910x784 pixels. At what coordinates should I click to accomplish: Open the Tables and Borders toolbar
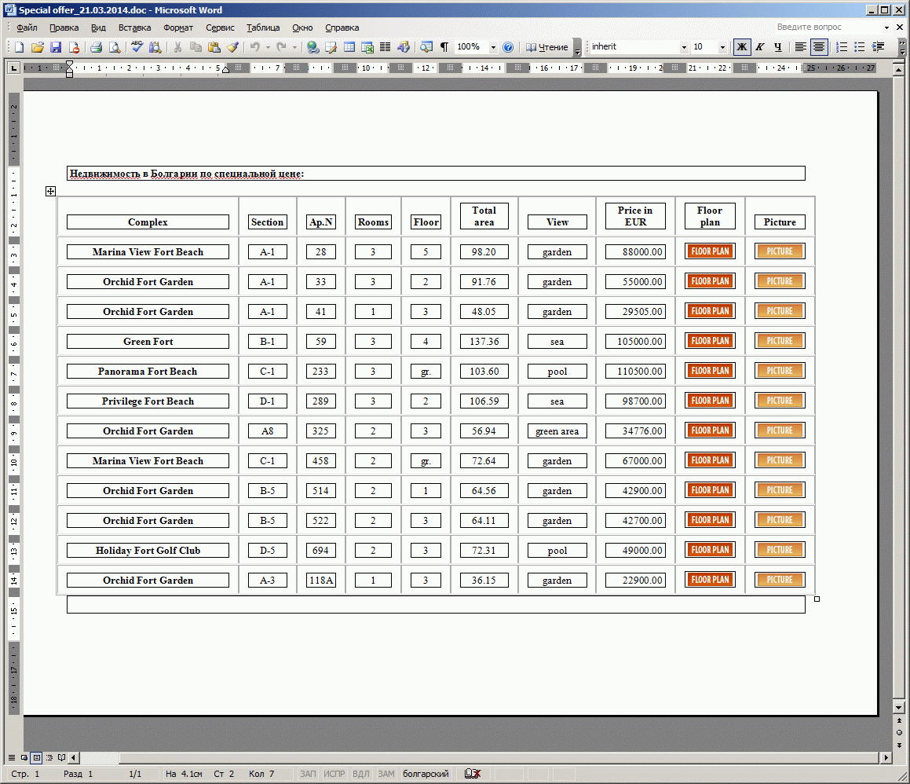(331, 47)
